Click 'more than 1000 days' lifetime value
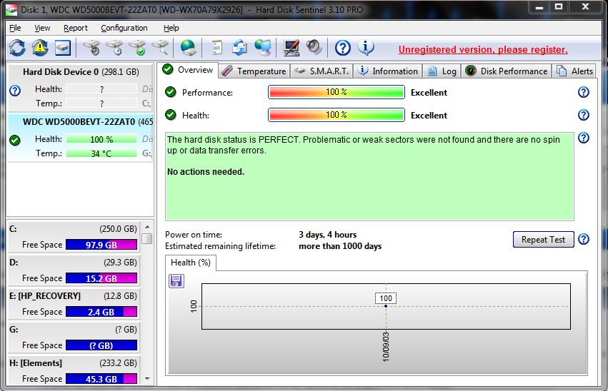 [340, 246]
